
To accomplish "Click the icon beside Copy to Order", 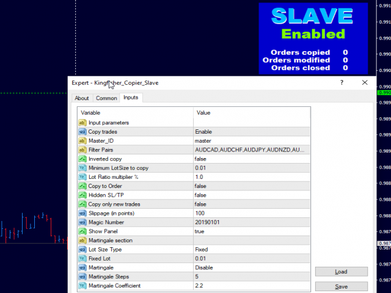I will (82, 186).
